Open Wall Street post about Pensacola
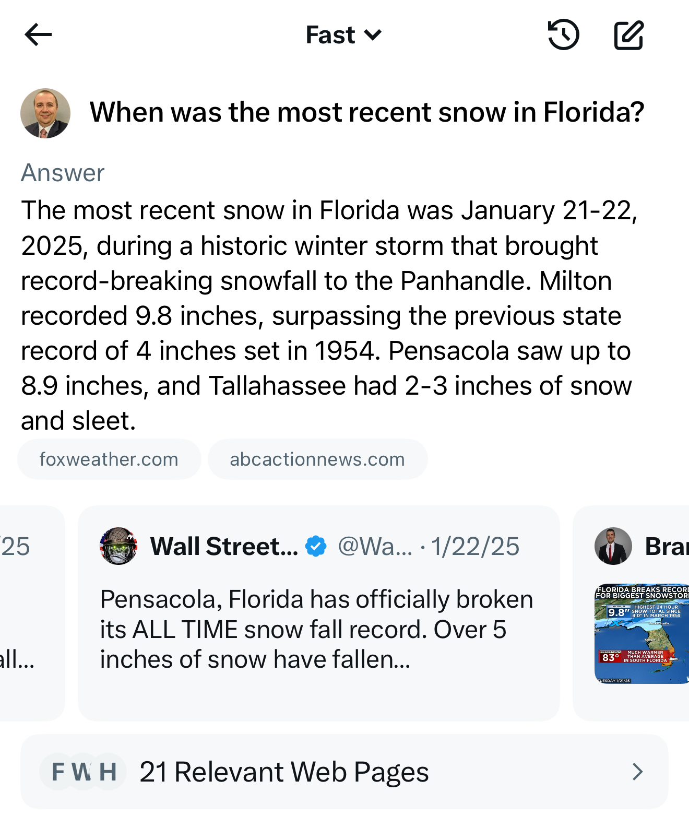Screen dimensions: 689x816 (x=316, y=629)
